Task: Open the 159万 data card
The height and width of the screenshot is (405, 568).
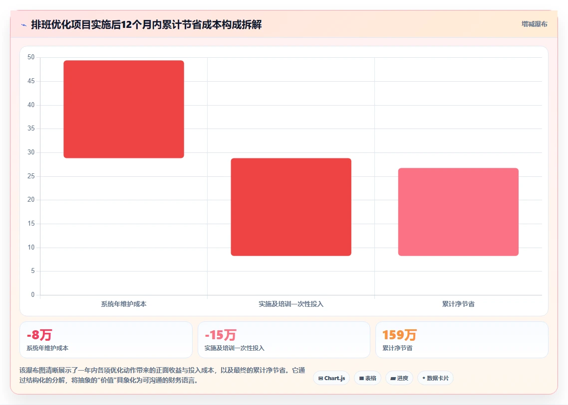Action: [x=462, y=340]
